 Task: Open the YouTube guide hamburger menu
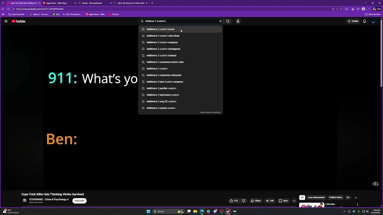point(6,21)
